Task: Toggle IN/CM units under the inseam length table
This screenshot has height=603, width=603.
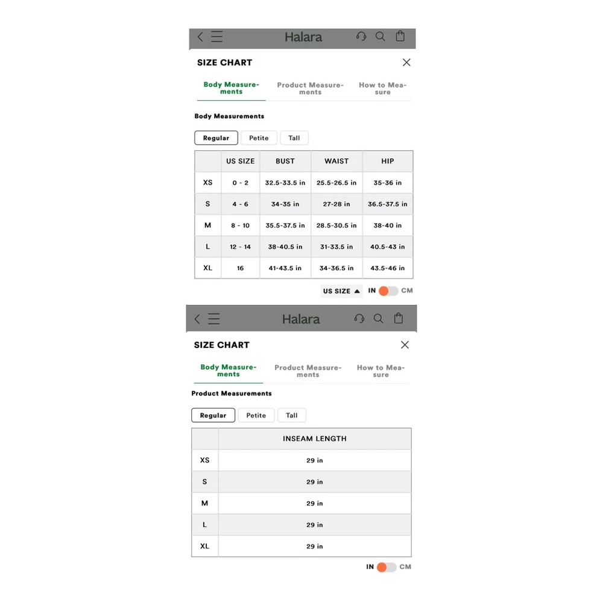Action: click(386, 567)
